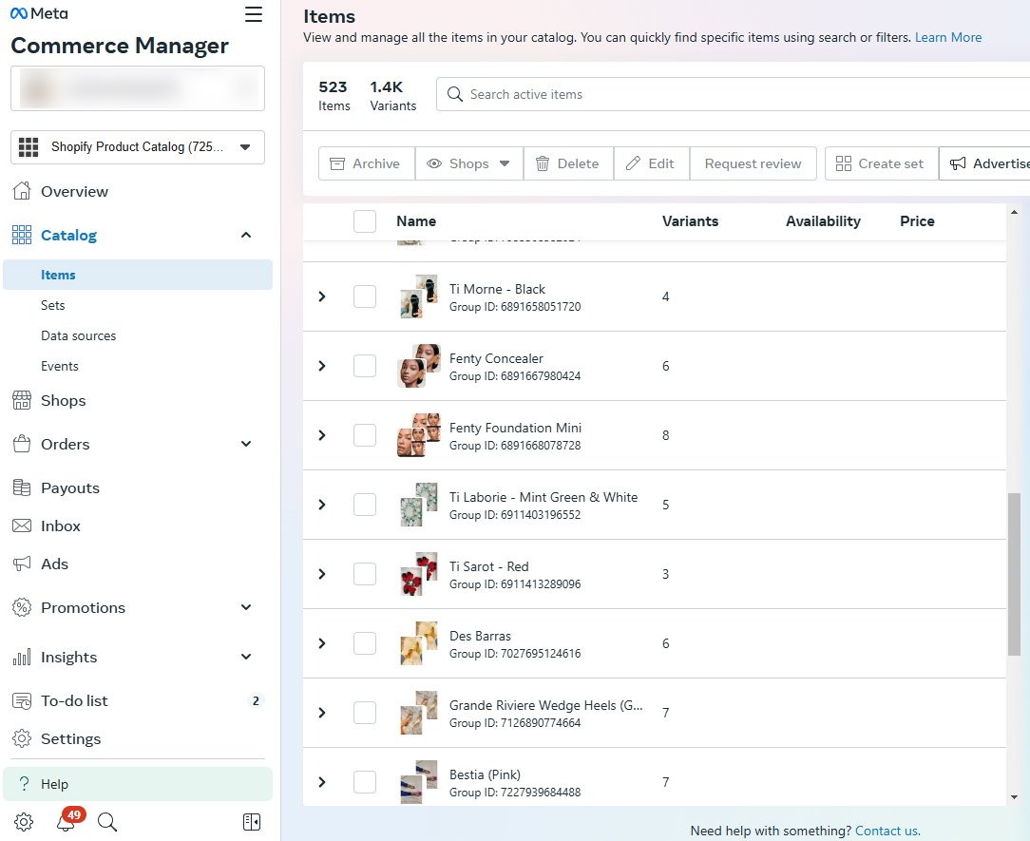Image resolution: width=1030 pixels, height=841 pixels.
Task: Toggle the sidebar collapse panel icon
Action: pyautogui.click(x=252, y=822)
